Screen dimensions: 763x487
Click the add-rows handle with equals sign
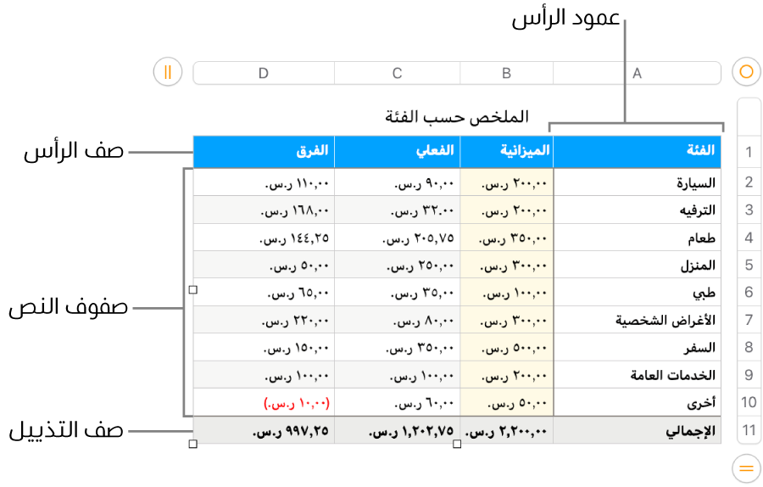pyautogui.click(x=746, y=469)
